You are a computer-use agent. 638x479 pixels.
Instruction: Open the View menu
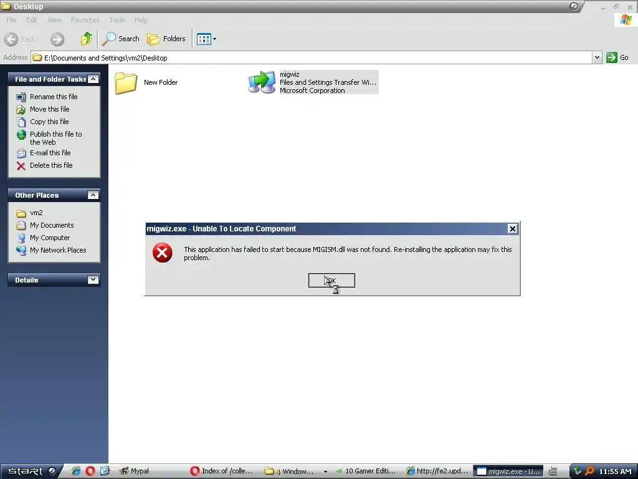(x=54, y=20)
